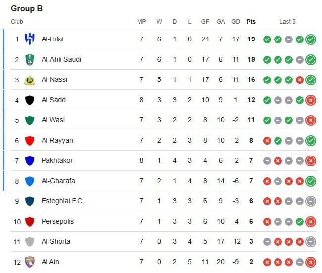Click the Group B heading
The height and width of the screenshot is (273, 322).
(x=27, y=8)
